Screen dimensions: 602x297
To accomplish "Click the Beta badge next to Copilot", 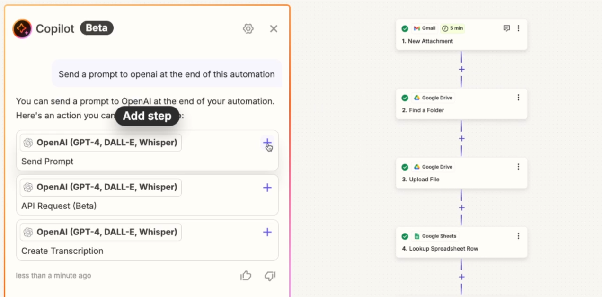I will pos(97,28).
